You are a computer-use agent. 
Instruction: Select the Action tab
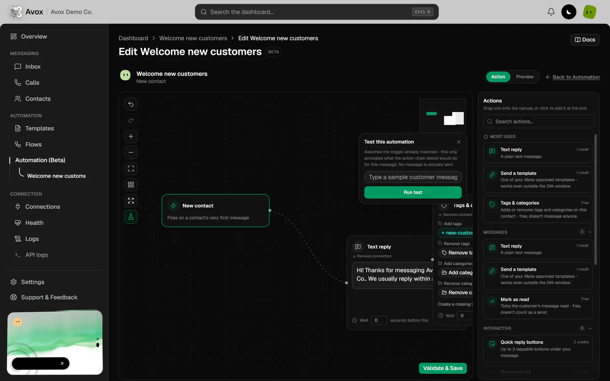tap(498, 77)
